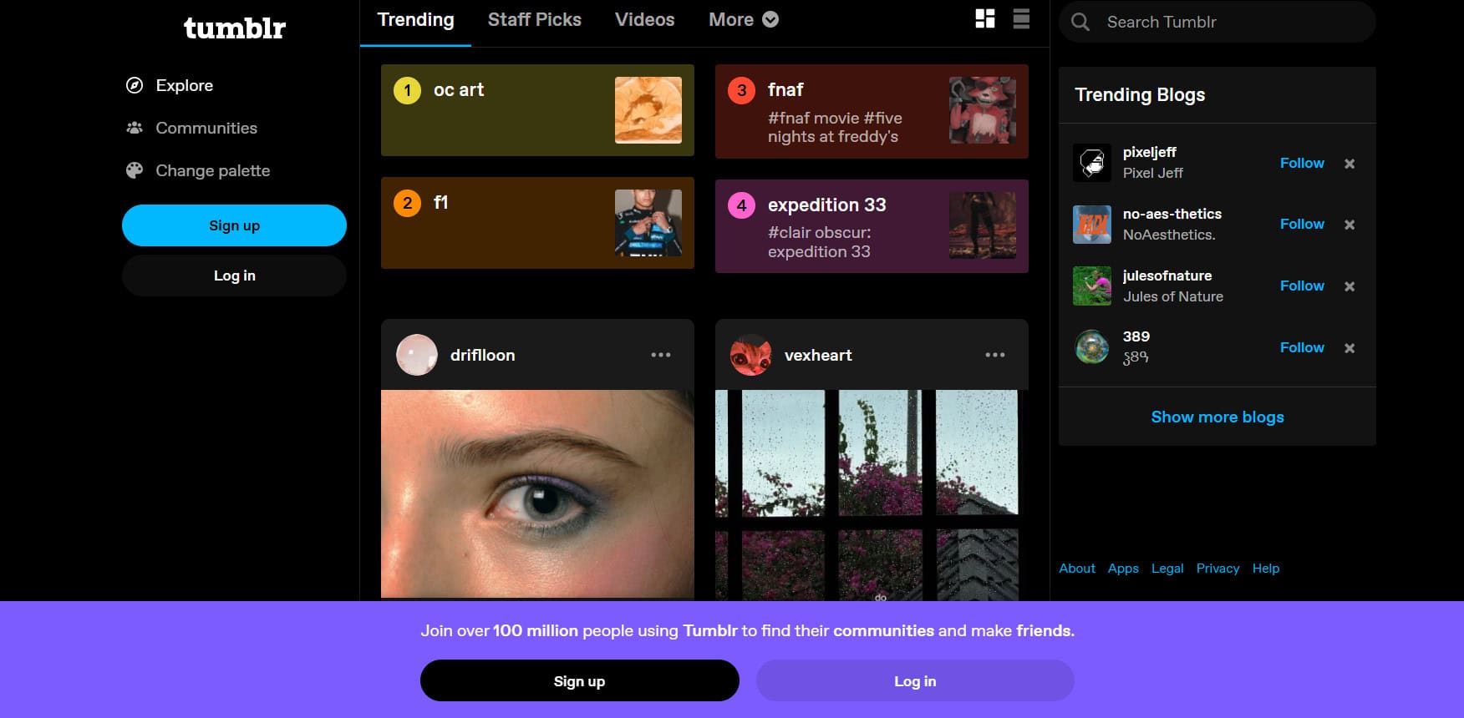This screenshot has height=718, width=1464.
Task: Open Explore via the compass icon
Action: (134, 85)
